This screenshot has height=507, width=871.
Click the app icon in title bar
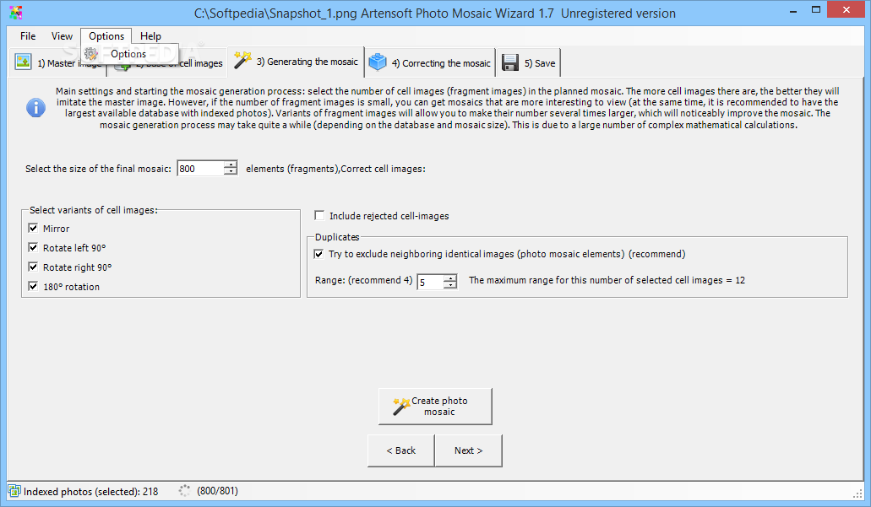pyautogui.click(x=16, y=12)
